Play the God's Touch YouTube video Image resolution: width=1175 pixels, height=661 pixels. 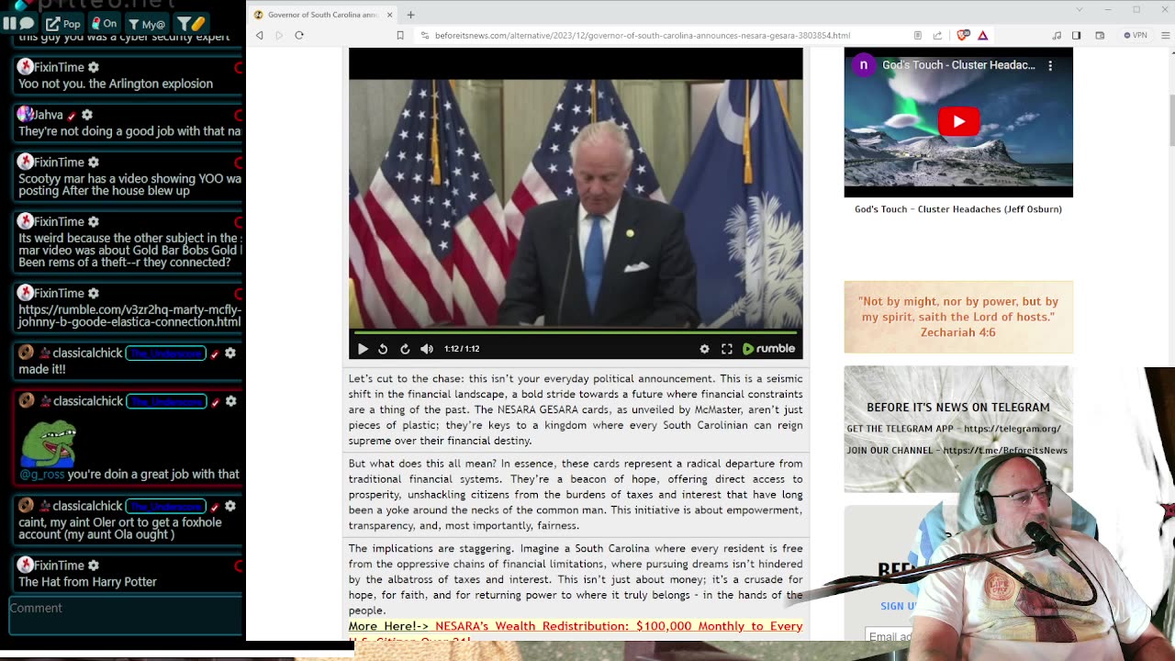[958, 121]
